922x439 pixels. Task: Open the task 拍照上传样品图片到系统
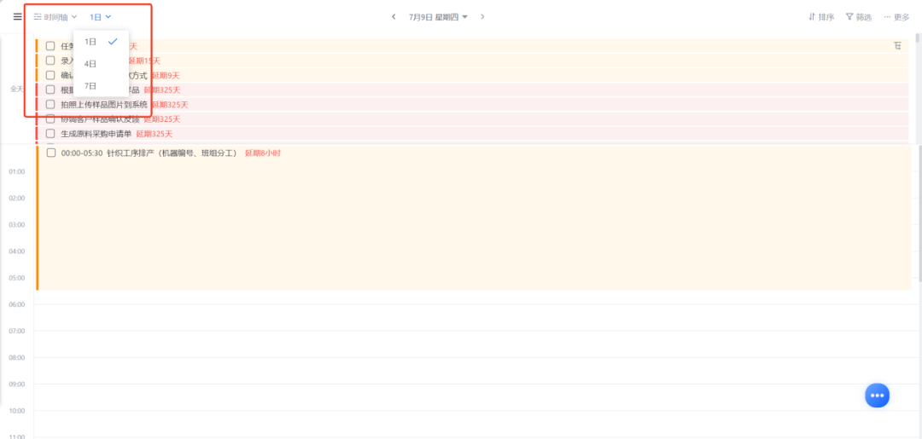click(x=104, y=105)
